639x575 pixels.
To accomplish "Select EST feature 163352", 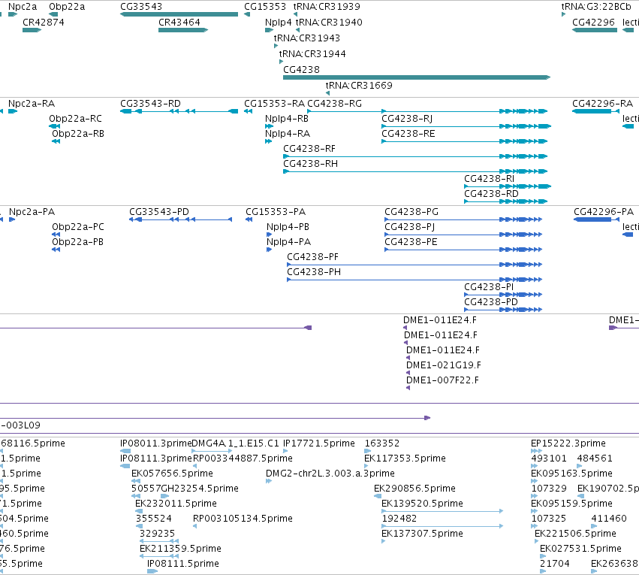I will tap(368, 451).
